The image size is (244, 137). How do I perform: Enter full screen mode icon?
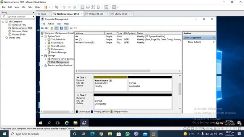(x=93, y=7)
